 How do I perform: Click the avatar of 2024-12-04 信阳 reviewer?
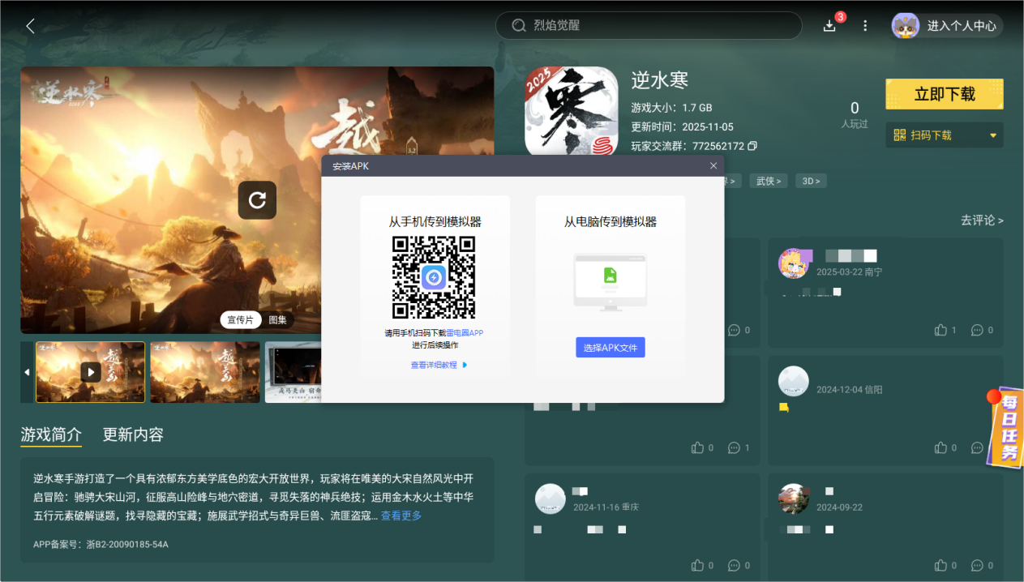(794, 381)
